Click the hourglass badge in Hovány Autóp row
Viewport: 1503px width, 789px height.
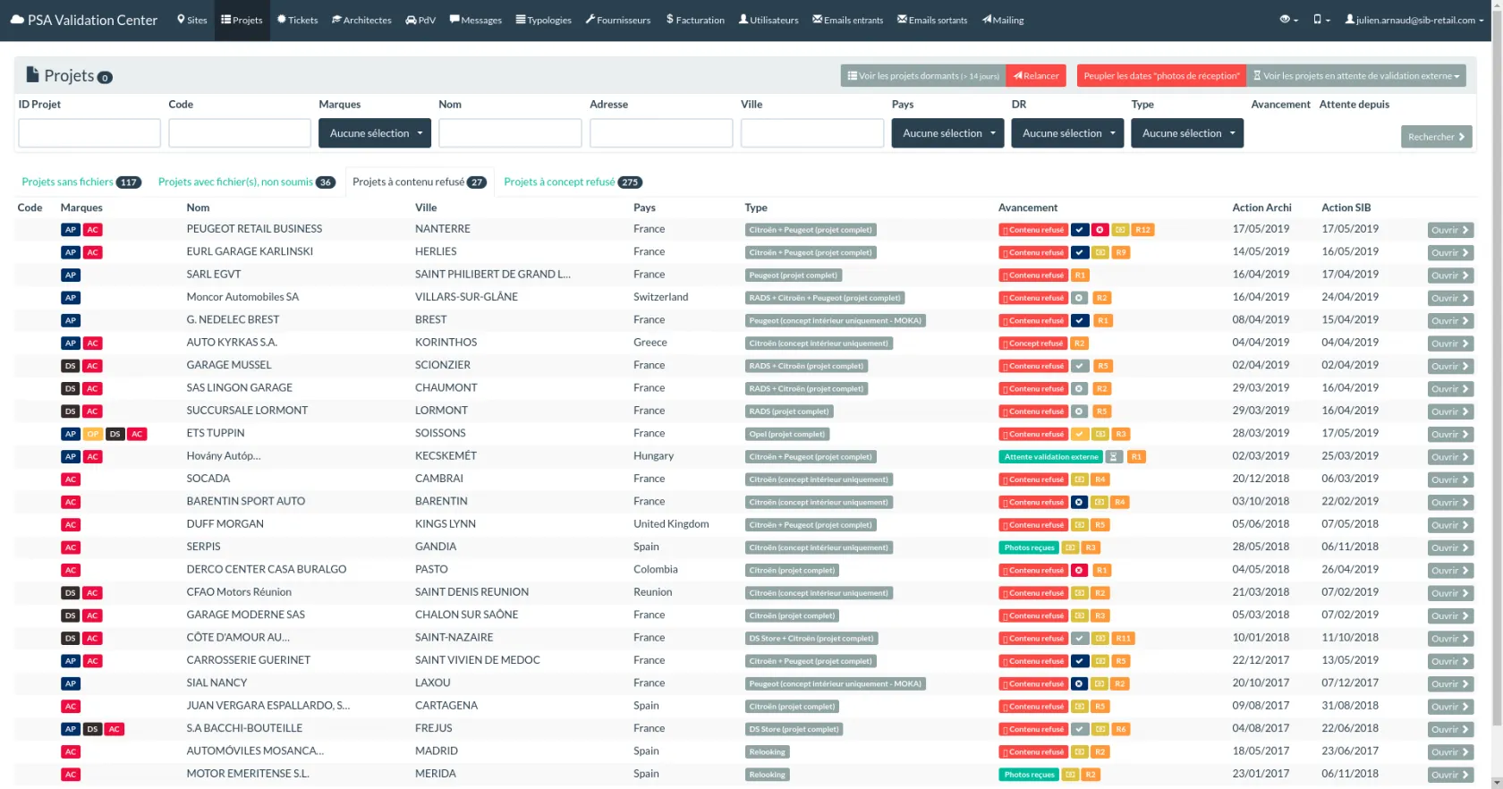(1113, 457)
